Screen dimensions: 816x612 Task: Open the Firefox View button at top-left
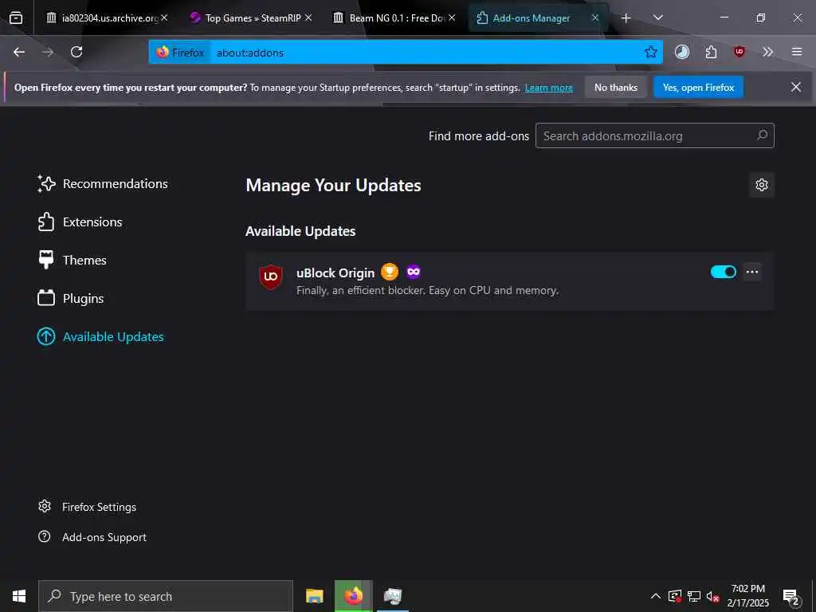point(16,18)
